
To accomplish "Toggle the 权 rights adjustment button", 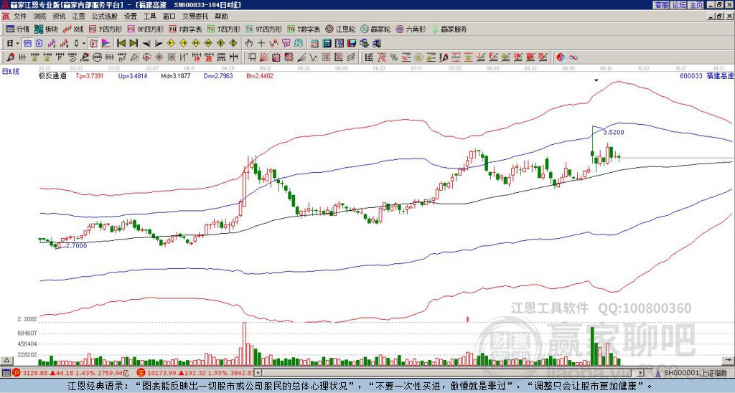I will (93, 44).
